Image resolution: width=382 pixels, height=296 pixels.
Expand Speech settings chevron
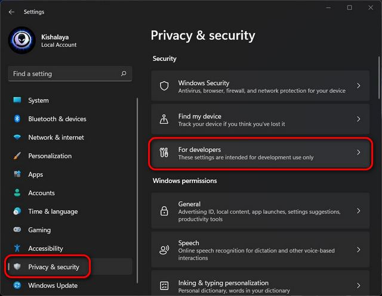coord(358,250)
